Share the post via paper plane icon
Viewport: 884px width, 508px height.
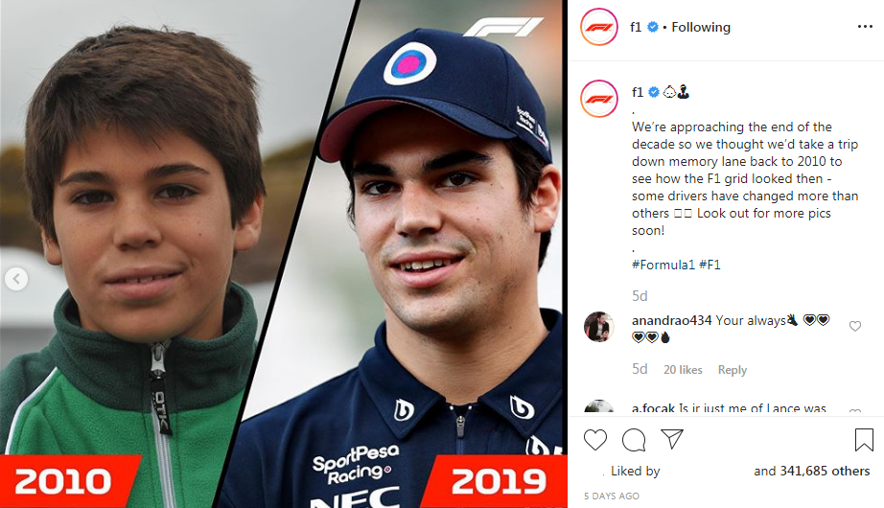[672, 439]
